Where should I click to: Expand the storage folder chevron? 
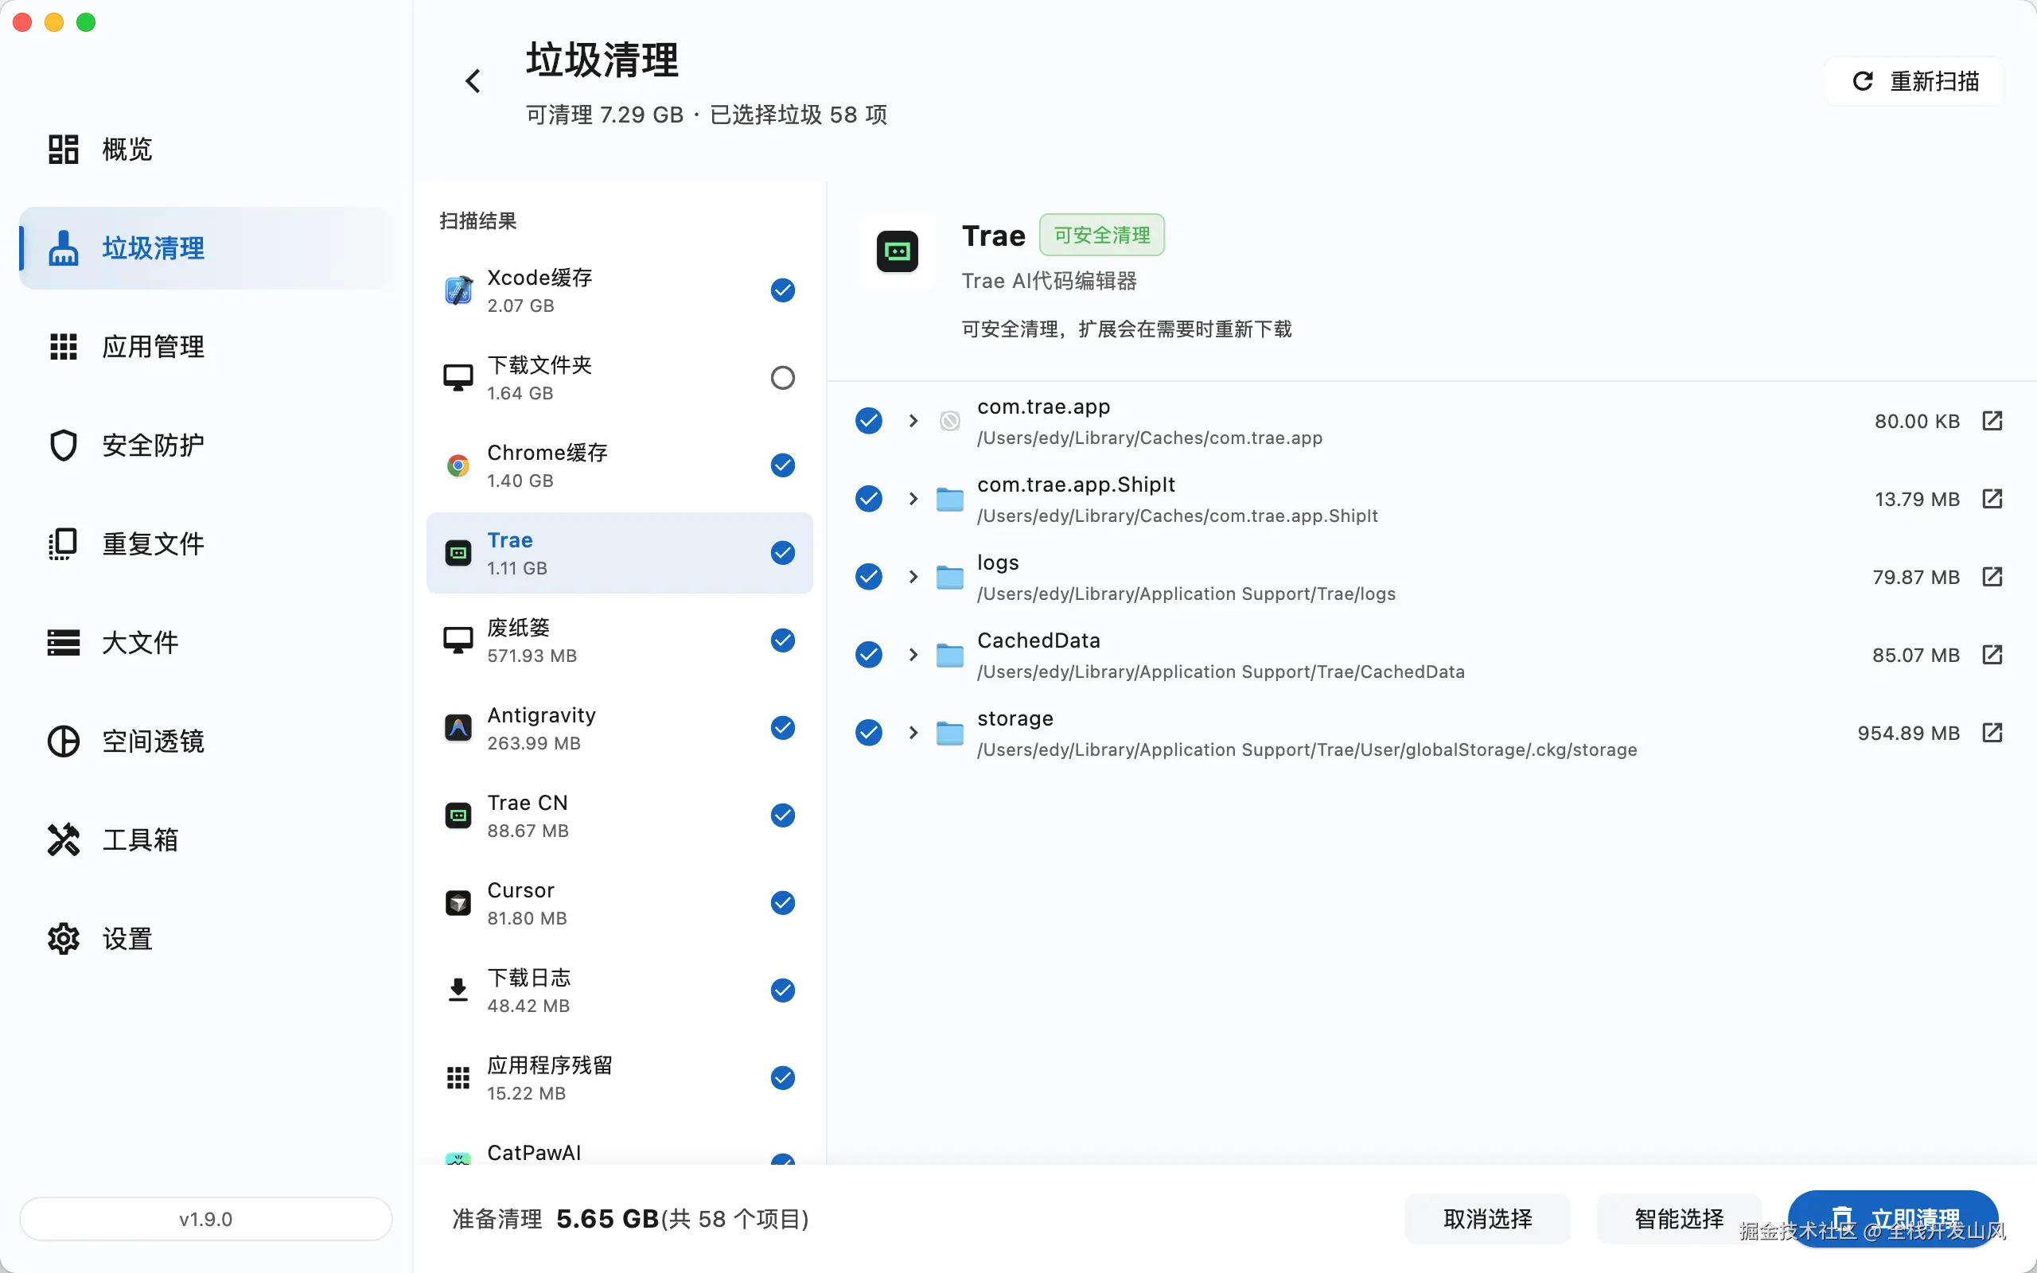[913, 733]
